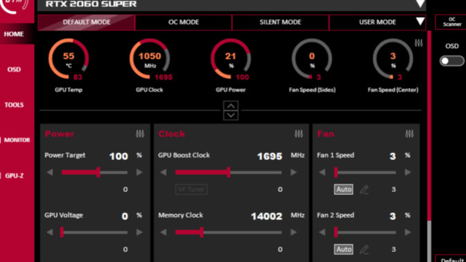
Task: Open Monitor section in sidebar
Action: point(17,140)
